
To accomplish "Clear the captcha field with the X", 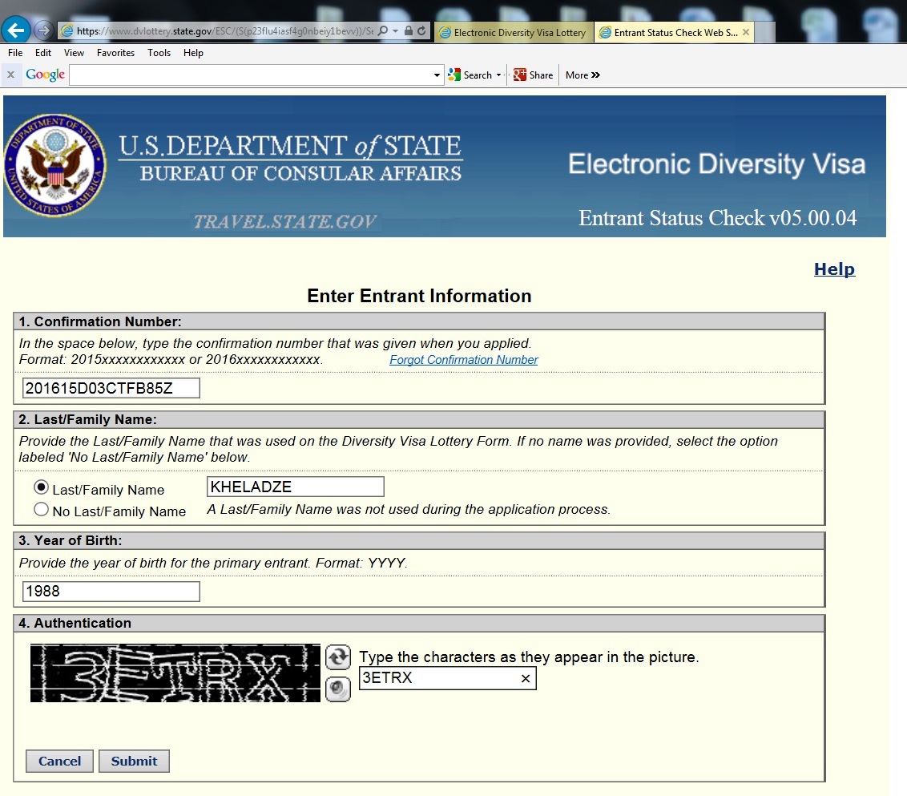I will (526, 678).
